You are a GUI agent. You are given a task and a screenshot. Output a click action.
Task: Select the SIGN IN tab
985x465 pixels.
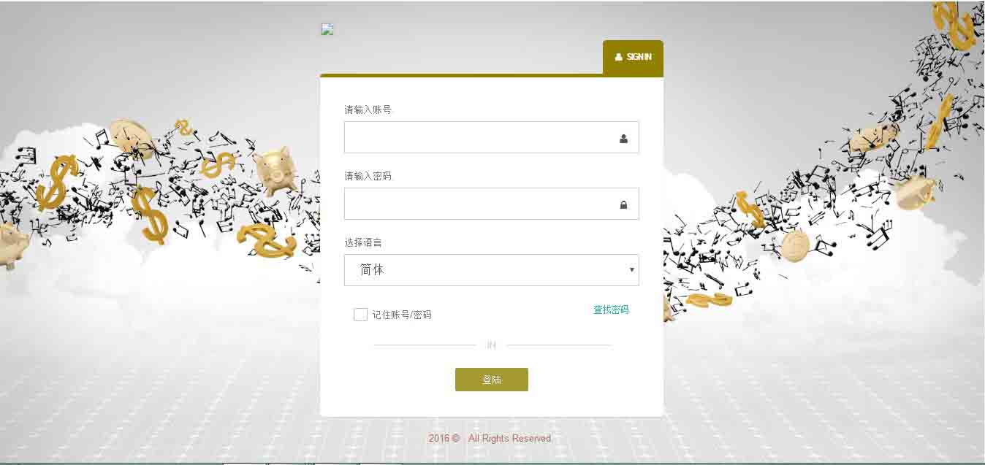click(x=633, y=58)
